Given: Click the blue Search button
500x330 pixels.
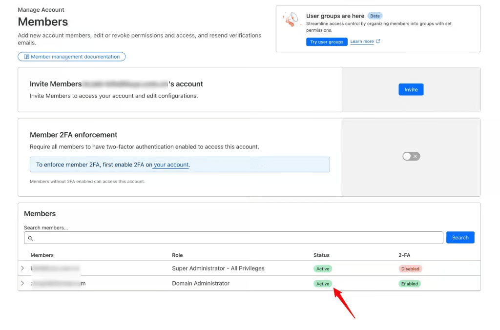Looking at the screenshot, I should (x=460, y=238).
